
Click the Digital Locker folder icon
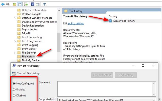(x=19, y=29)
